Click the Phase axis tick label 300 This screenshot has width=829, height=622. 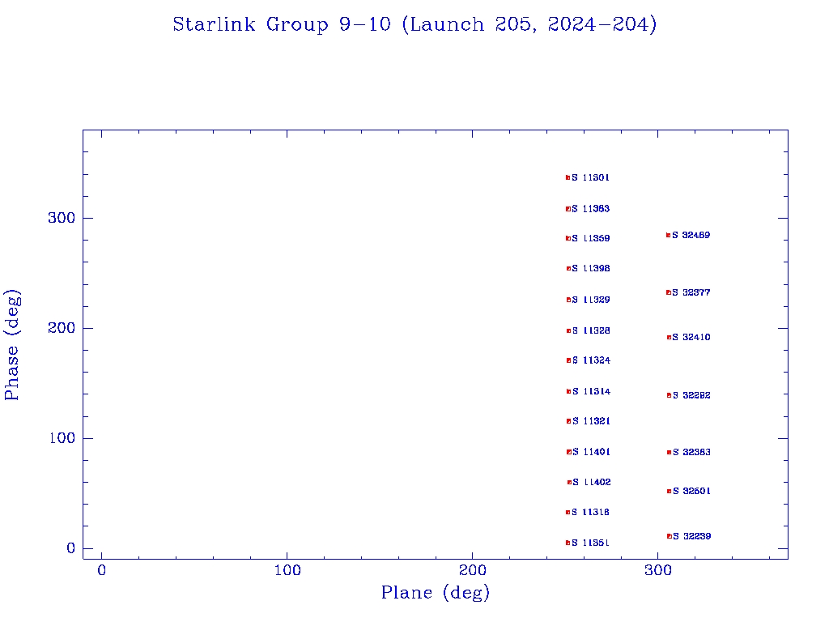point(62,218)
